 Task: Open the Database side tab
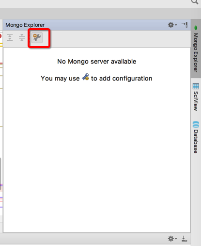pyautogui.click(x=196, y=137)
